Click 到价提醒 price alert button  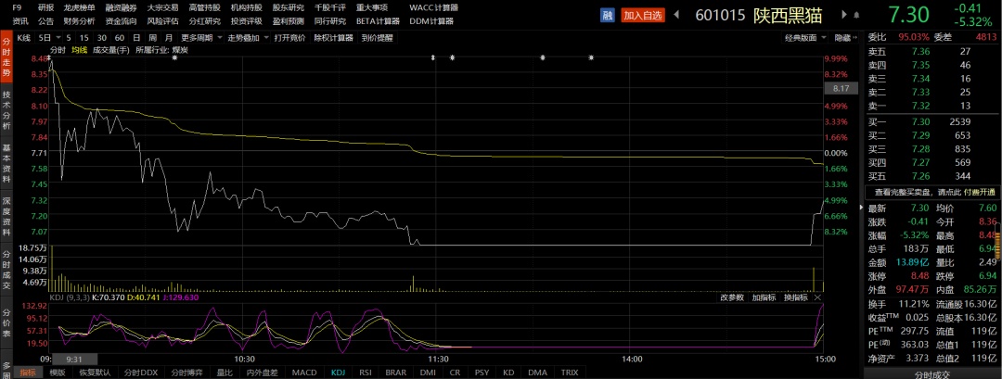pos(377,38)
